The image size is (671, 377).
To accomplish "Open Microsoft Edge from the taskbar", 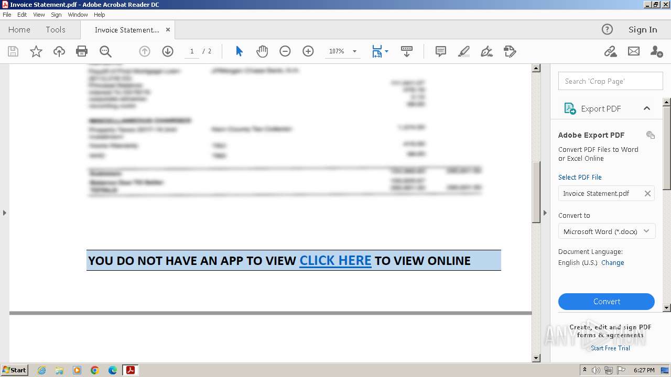I will click(113, 370).
